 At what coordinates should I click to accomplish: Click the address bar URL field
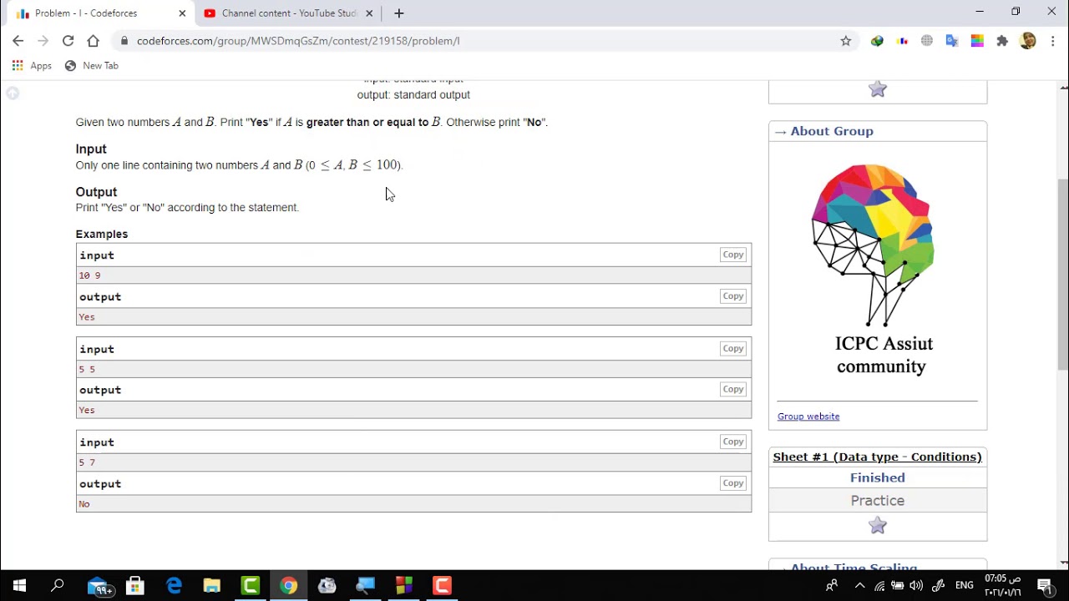(x=484, y=41)
